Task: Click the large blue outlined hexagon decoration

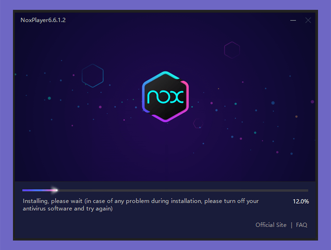Action: coord(93,75)
